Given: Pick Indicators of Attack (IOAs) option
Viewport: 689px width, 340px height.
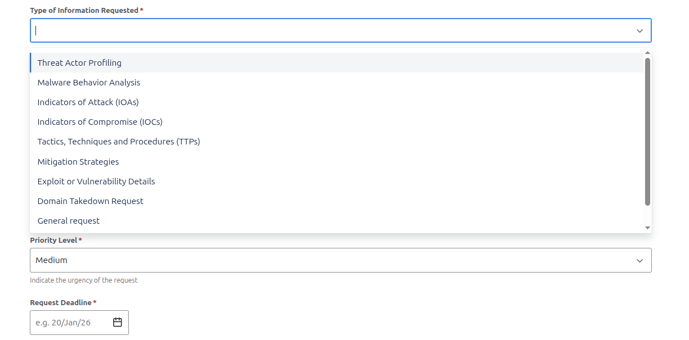Looking at the screenshot, I should (88, 102).
